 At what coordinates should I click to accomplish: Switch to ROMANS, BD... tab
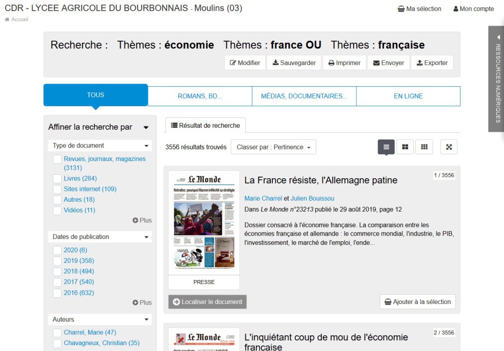[x=200, y=96]
